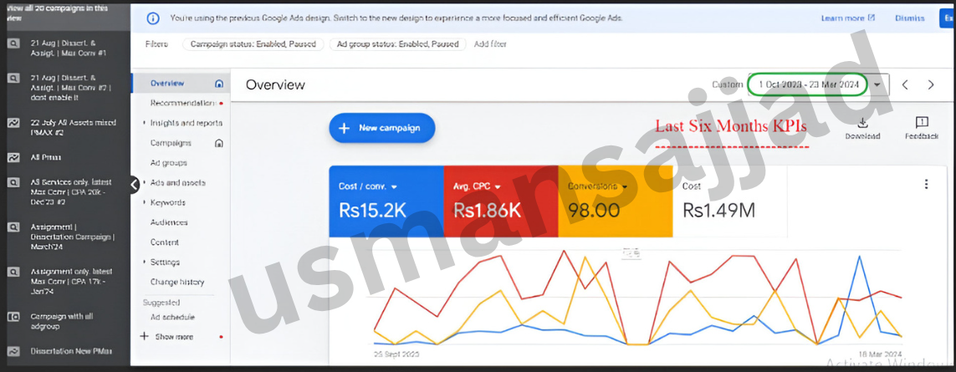Click Campaign status: Enabled, Paused filter chip
956x372 pixels.
click(x=253, y=44)
